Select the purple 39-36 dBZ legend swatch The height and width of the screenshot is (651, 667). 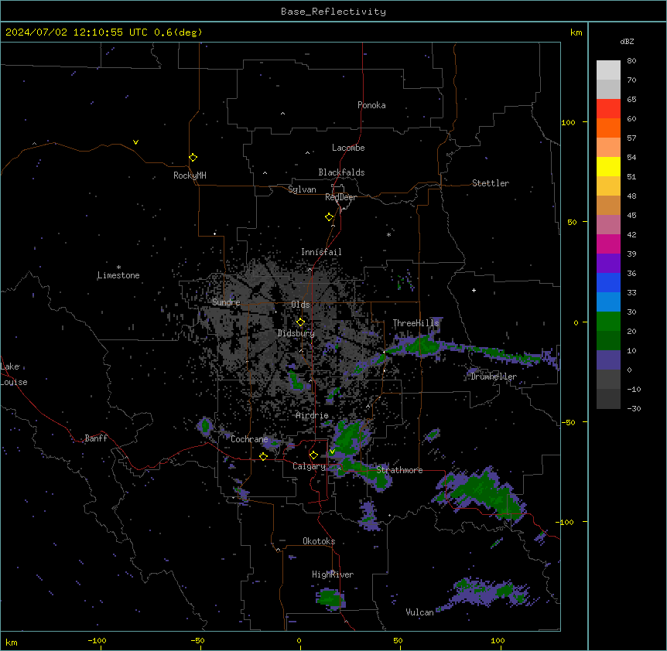point(608,264)
